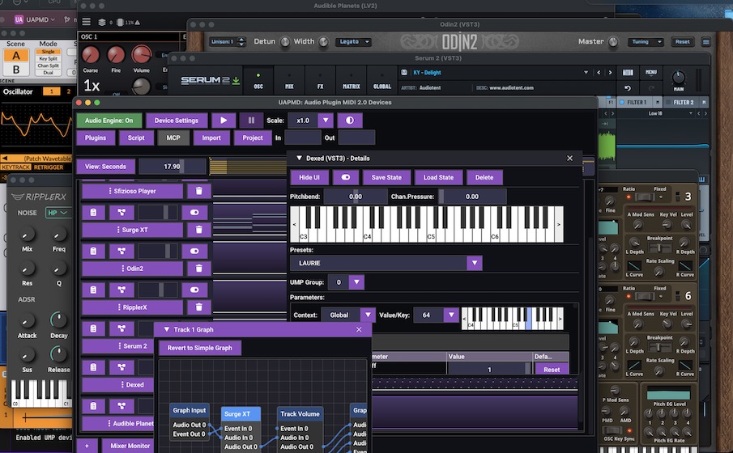Click Revert to Simple Graph

click(199, 348)
